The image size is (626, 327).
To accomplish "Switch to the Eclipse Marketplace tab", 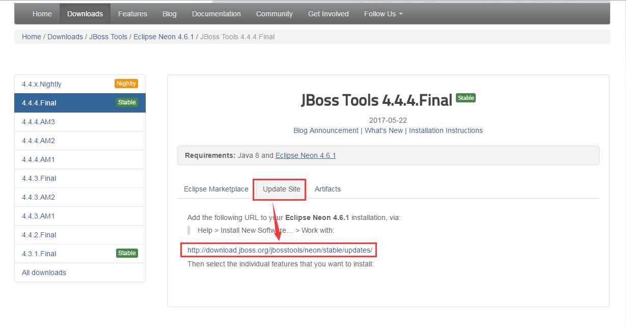I will (216, 189).
